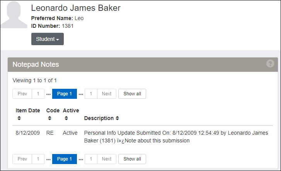Sort notes by Description column
The image size is (281, 171).
pyautogui.click(x=101, y=118)
